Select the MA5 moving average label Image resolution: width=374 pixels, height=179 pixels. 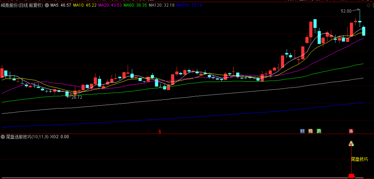[x=61, y=5]
